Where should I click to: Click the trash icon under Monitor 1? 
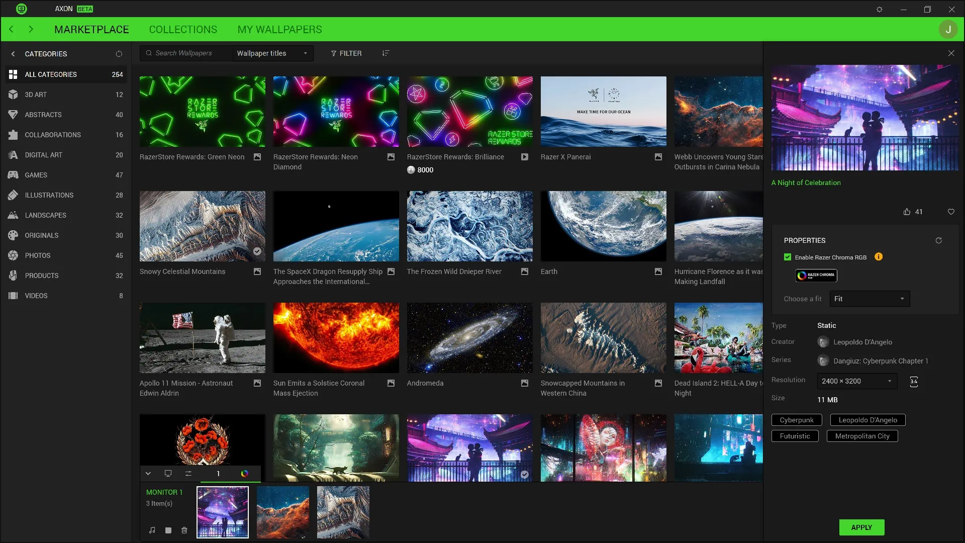tap(184, 530)
